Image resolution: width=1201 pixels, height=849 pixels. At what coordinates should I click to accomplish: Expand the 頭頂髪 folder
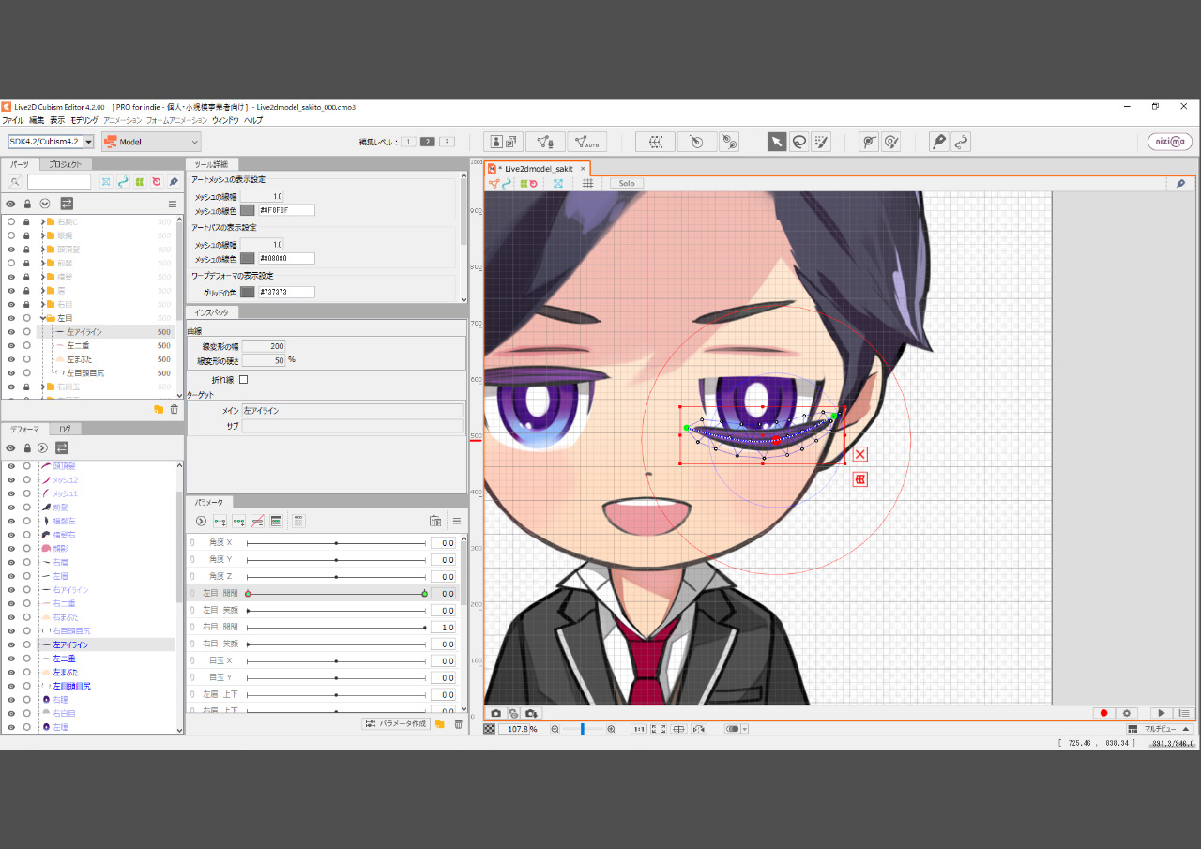43,249
